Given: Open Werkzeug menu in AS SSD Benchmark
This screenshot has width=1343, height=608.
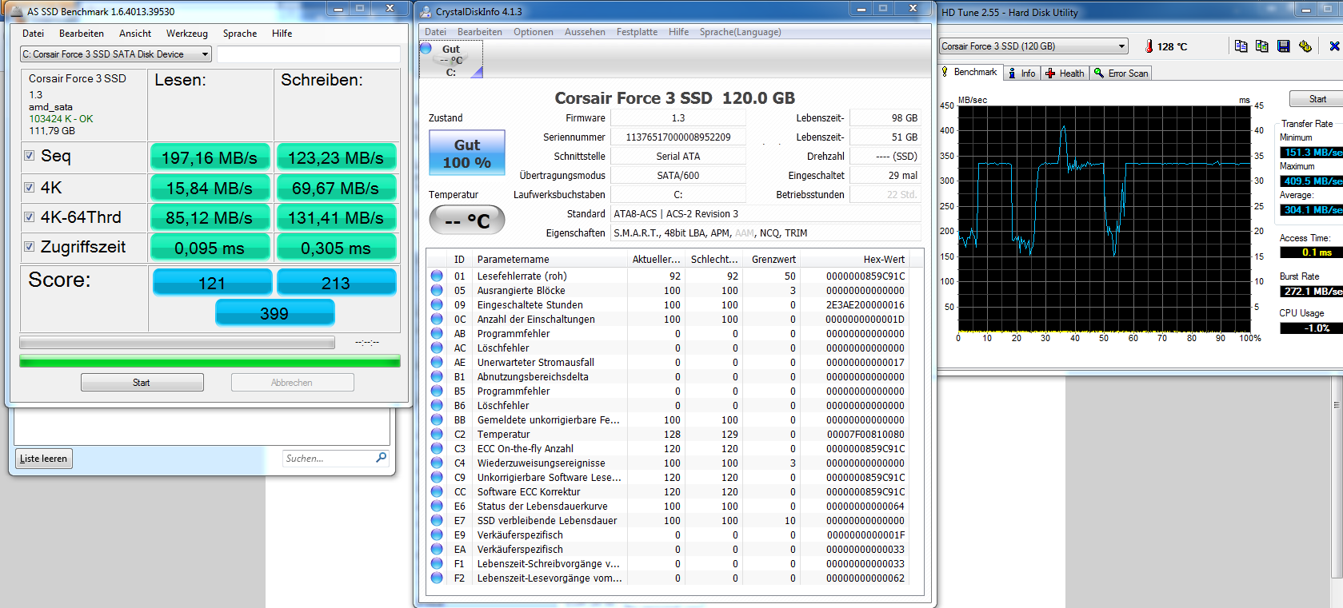Looking at the screenshot, I should pos(187,34).
